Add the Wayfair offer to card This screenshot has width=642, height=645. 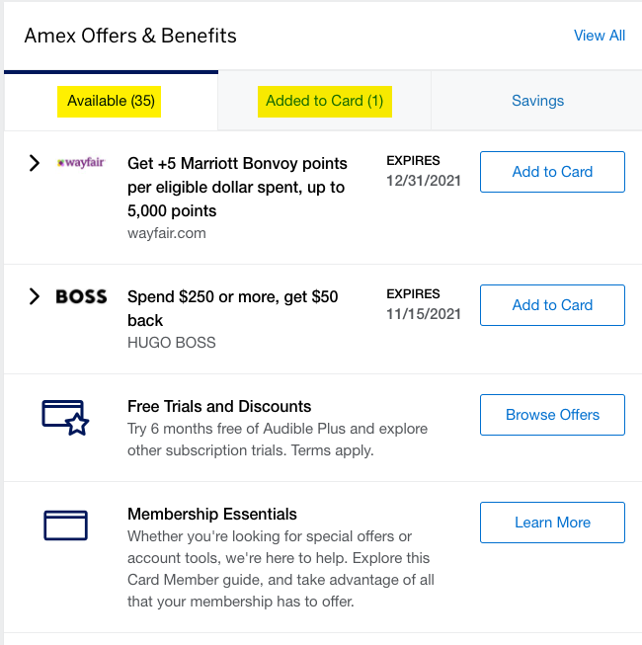pos(552,172)
